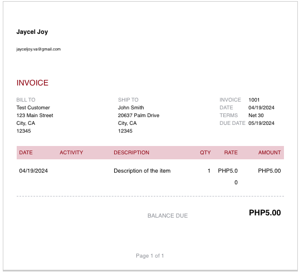
Task: Click the QTY column header
Action: (205, 153)
